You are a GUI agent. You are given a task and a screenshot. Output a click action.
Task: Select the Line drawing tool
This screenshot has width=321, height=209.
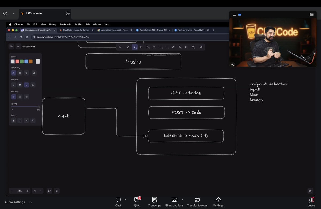coord(167,47)
